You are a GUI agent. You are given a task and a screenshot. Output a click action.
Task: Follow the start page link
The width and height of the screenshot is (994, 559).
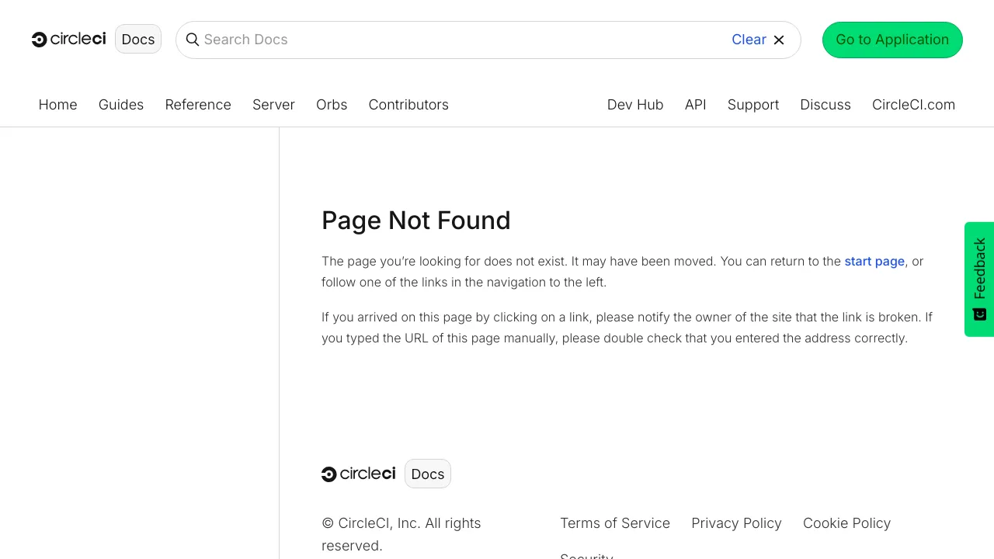pyautogui.click(x=874, y=262)
